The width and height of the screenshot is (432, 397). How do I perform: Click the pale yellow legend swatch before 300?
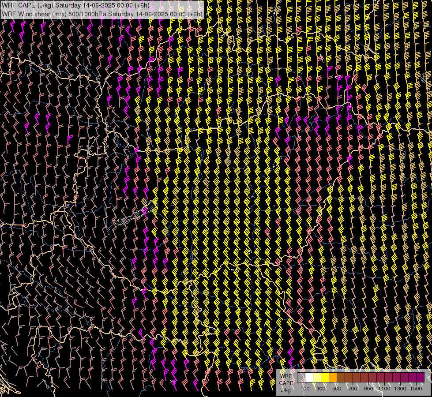click(317, 377)
